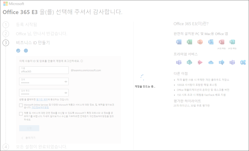Click the 'Office 님, 만나서 반갑습니다.' step heading

coord(41,34)
